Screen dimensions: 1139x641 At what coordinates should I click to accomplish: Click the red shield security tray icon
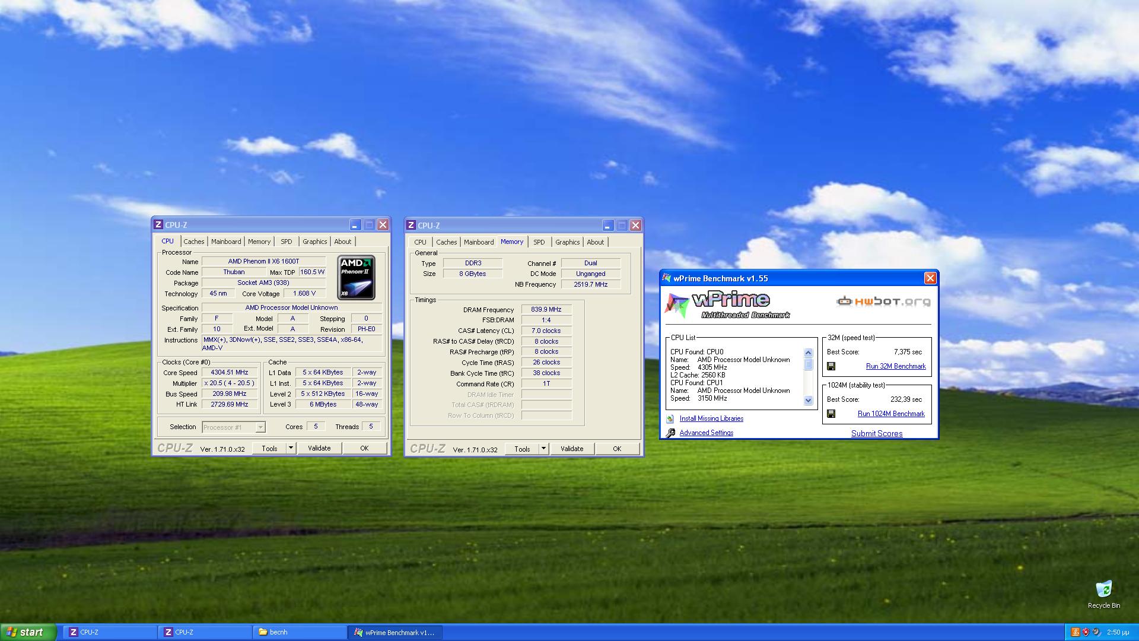1086,632
